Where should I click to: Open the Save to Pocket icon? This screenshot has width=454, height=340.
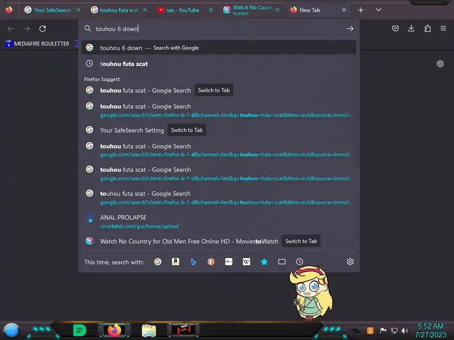pyautogui.click(x=395, y=28)
